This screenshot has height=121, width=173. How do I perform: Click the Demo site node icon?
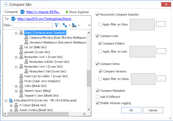(x=21, y=33)
